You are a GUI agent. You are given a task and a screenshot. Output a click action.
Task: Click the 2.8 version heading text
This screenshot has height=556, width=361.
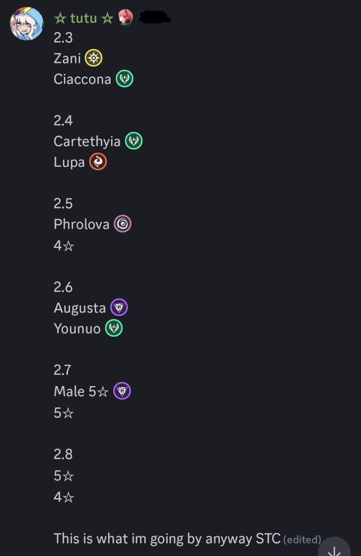(x=63, y=454)
